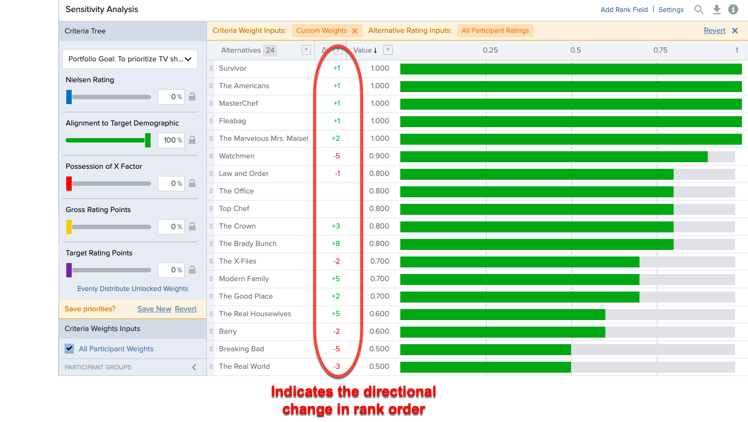Click the All Participant Weights label

point(116,349)
